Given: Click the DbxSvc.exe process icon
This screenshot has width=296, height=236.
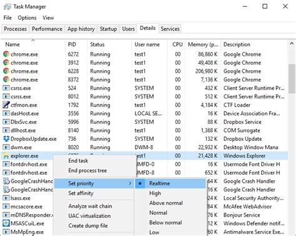Looking at the screenshot, I should click(x=6, y=122).
